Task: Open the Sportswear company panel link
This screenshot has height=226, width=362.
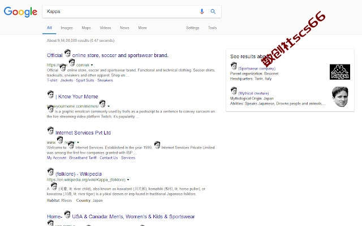Action: (257, 68)
